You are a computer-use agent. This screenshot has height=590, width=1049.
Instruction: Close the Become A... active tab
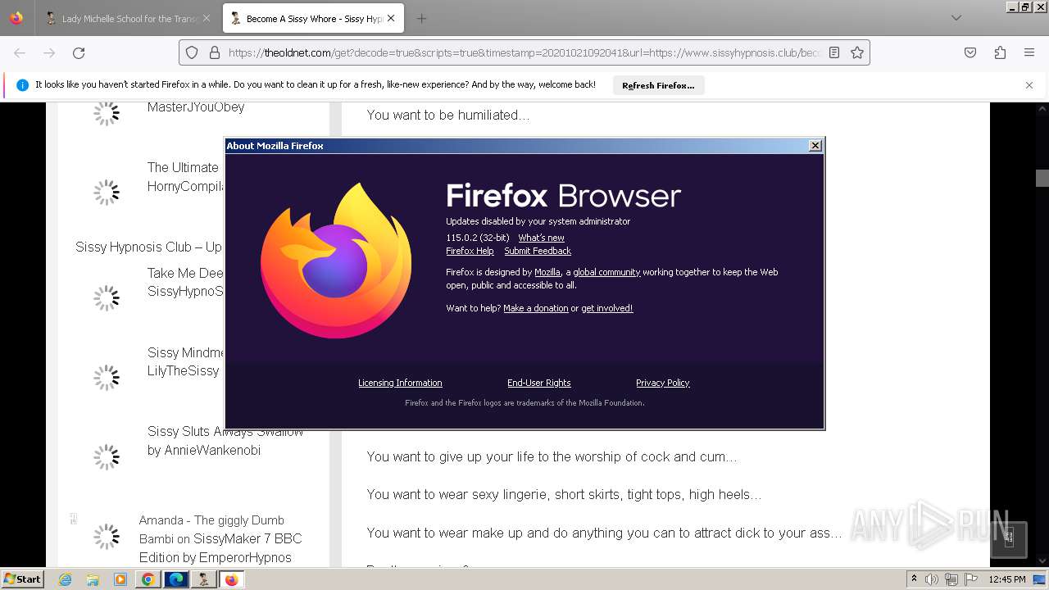pyautogui.click(x=391, y=18)
